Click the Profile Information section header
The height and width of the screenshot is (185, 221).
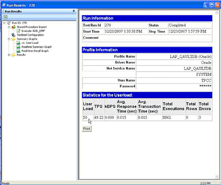click(x=147, y=50)
